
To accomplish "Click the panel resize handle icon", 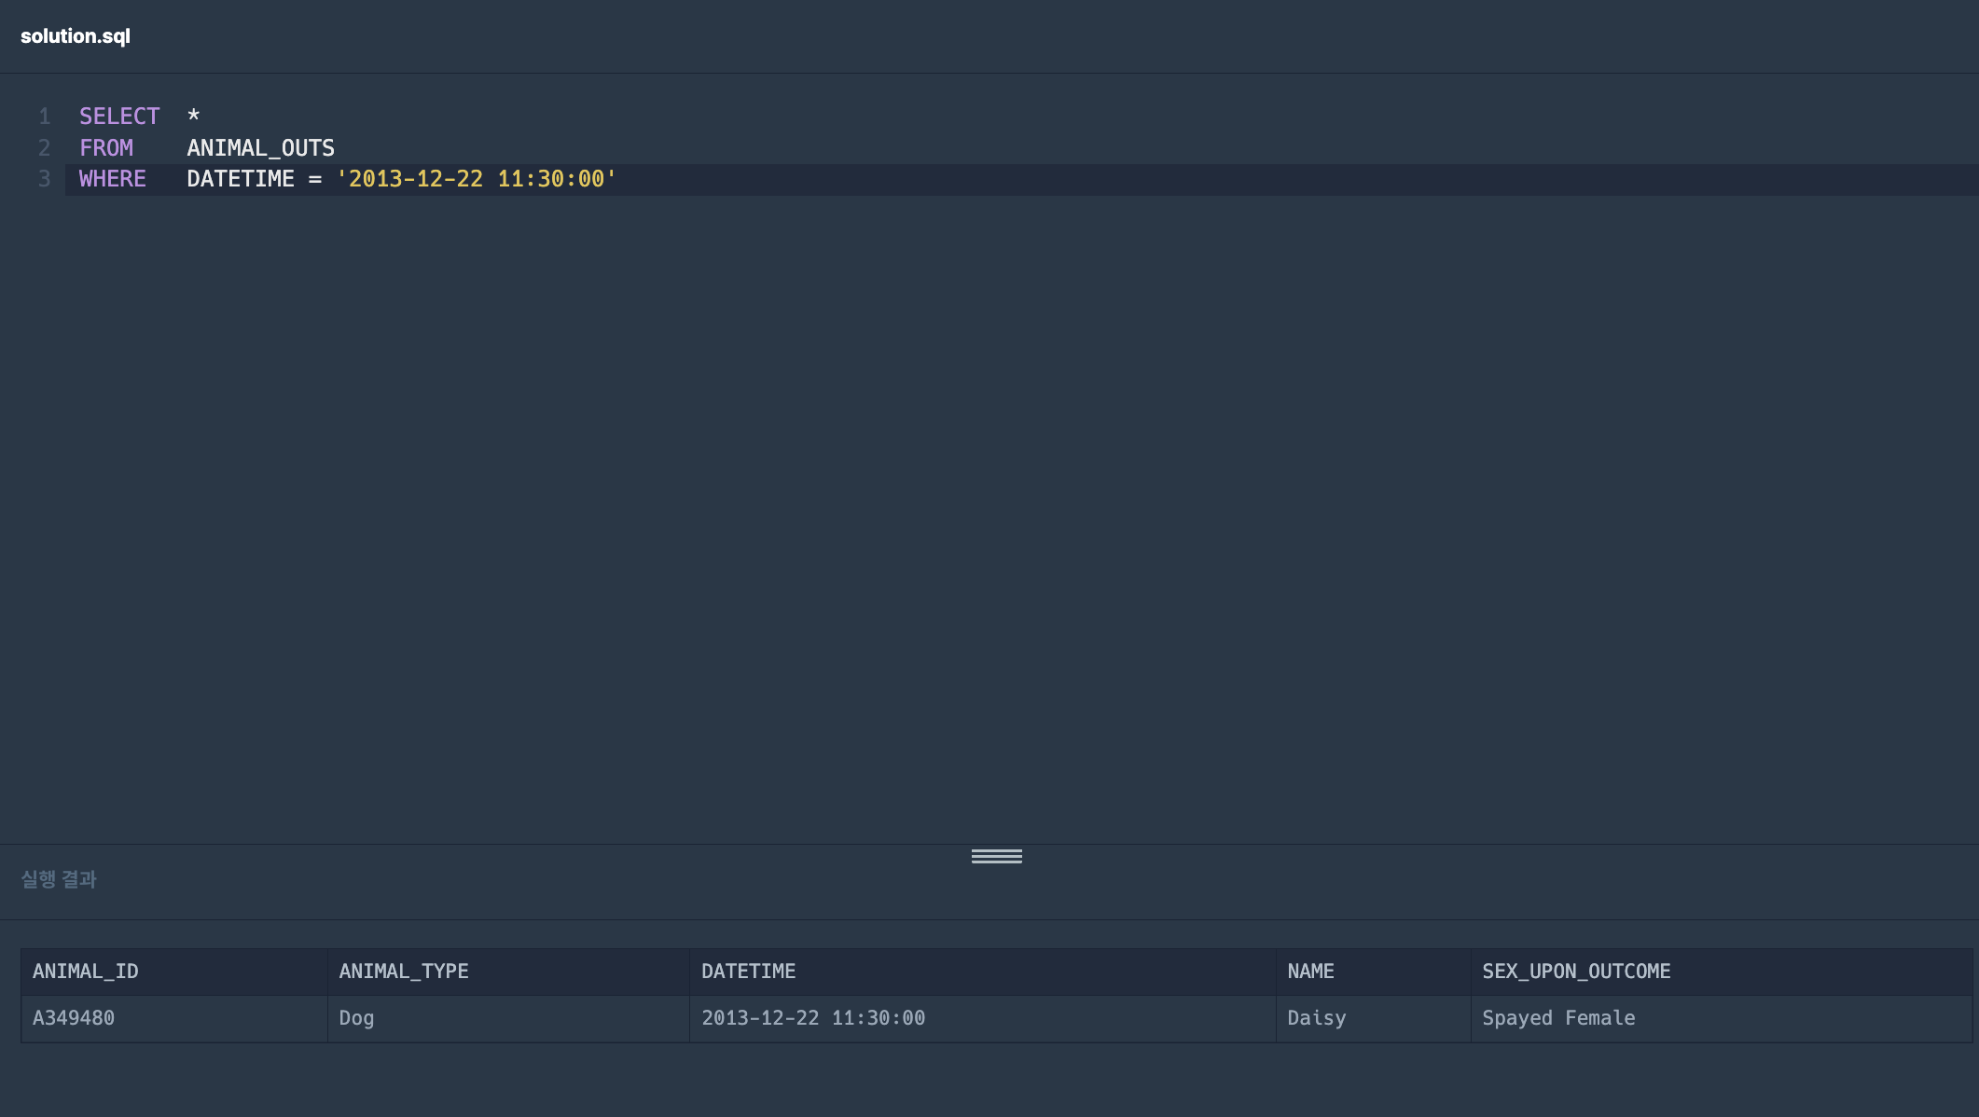I will [996, 856].
